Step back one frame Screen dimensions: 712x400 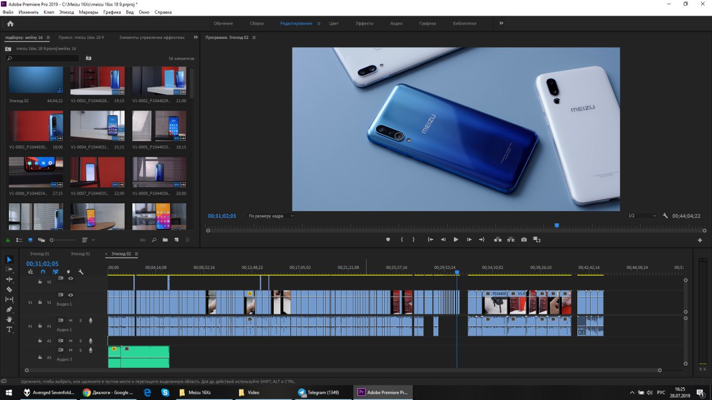[443, 239]
